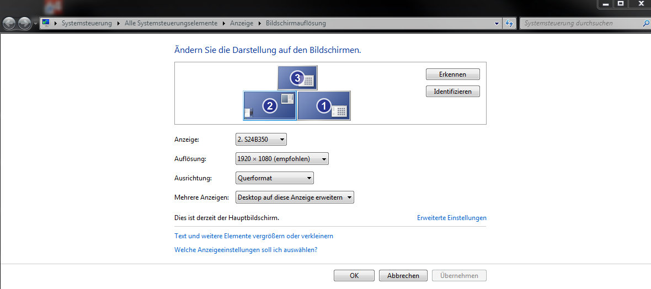Select Alle Systemsteuerungselemente breadcrumb
The image size is (651, 289).
(171, 23)
